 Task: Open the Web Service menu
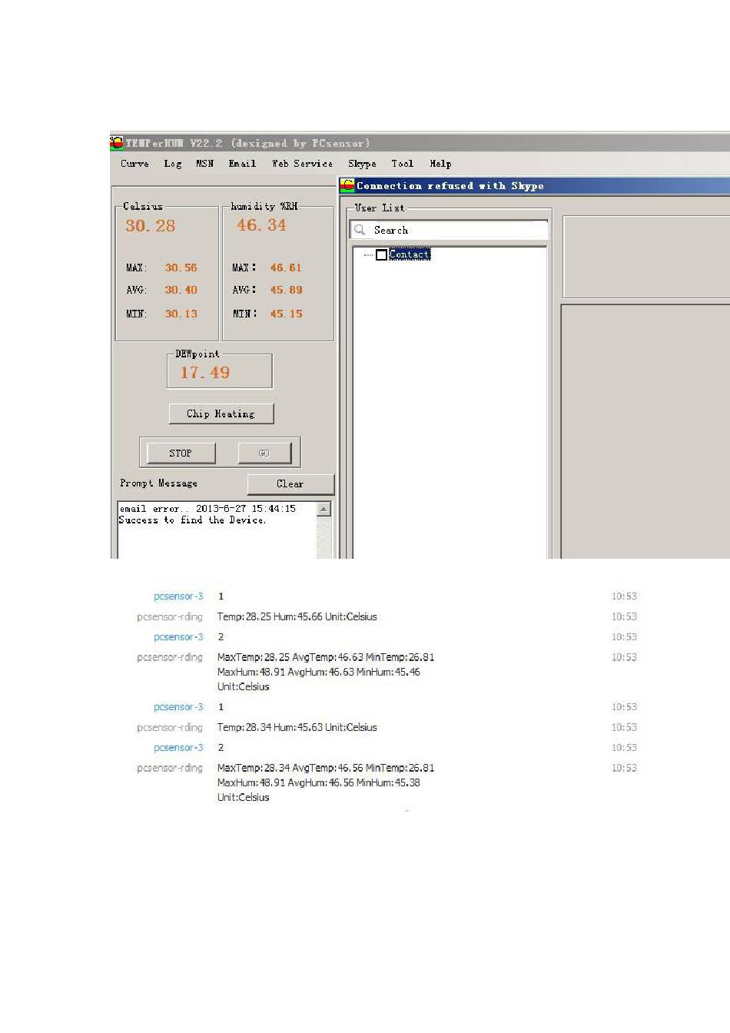pos(302,164)
